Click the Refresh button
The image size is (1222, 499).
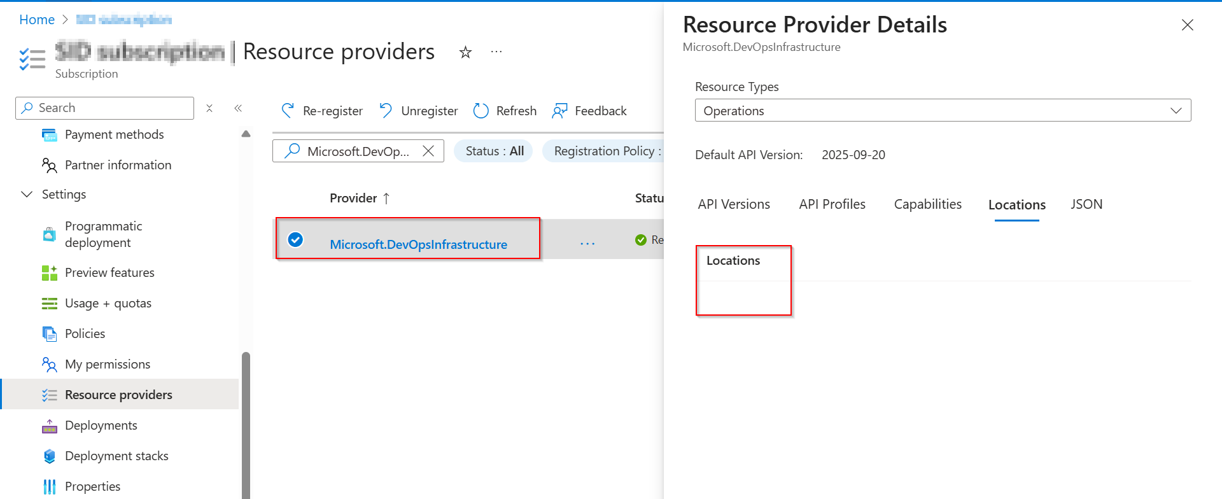(505, 111)
